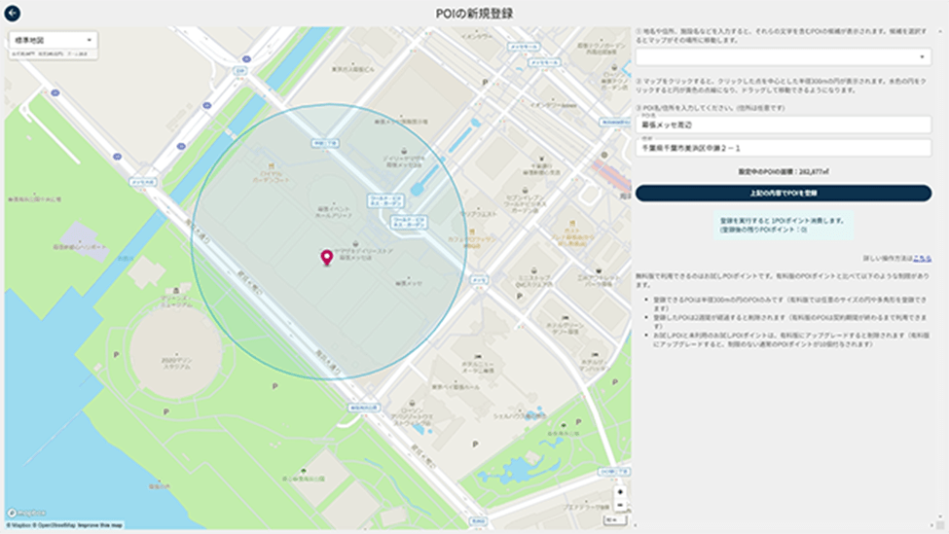Click the back arrow button
The width and height of the screenshot is (949, 534).
coord(14,13)
